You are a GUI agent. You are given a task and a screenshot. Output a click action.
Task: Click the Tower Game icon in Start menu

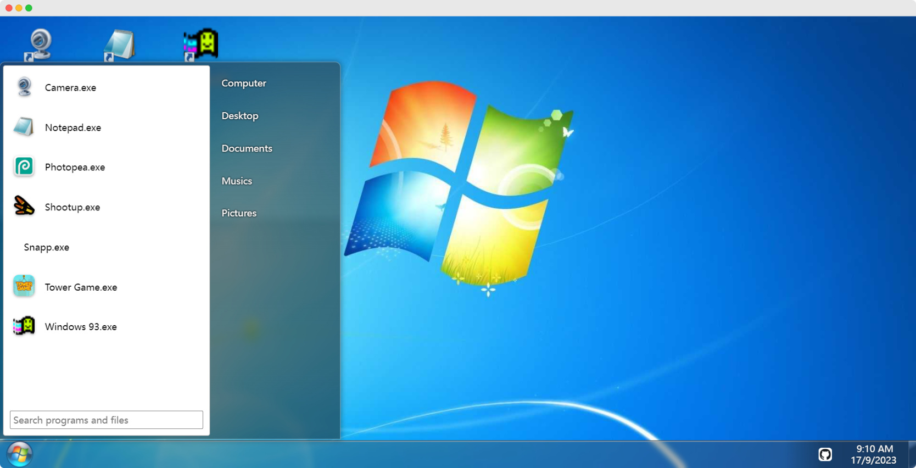pos(24,286)
